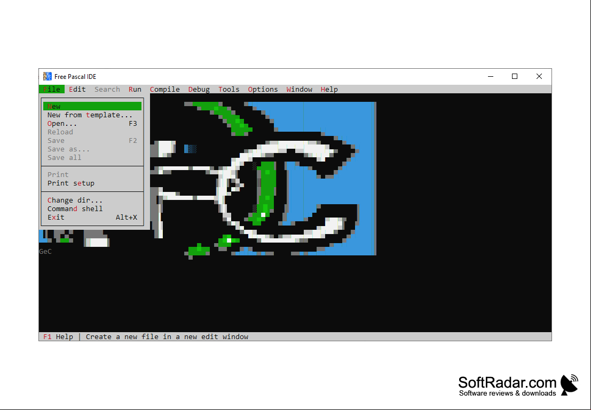
Task: Choose Change dir... menu entry
Action: (92, 200)
